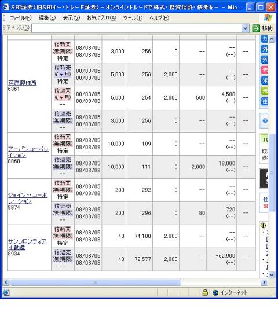The image size is (278, 323).
Task: Open the address bar dropdown arrow
Action: (x=245, y=28)
